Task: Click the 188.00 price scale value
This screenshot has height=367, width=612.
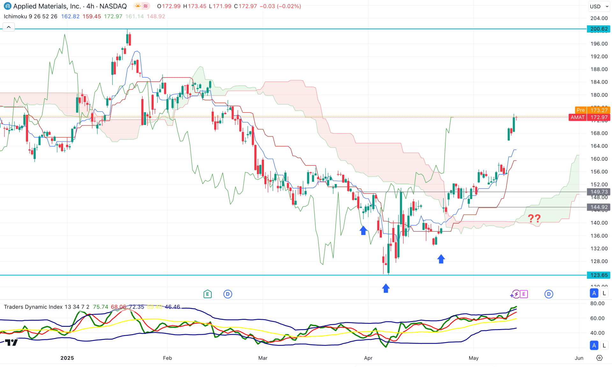Action: click(x=599, y=69)
